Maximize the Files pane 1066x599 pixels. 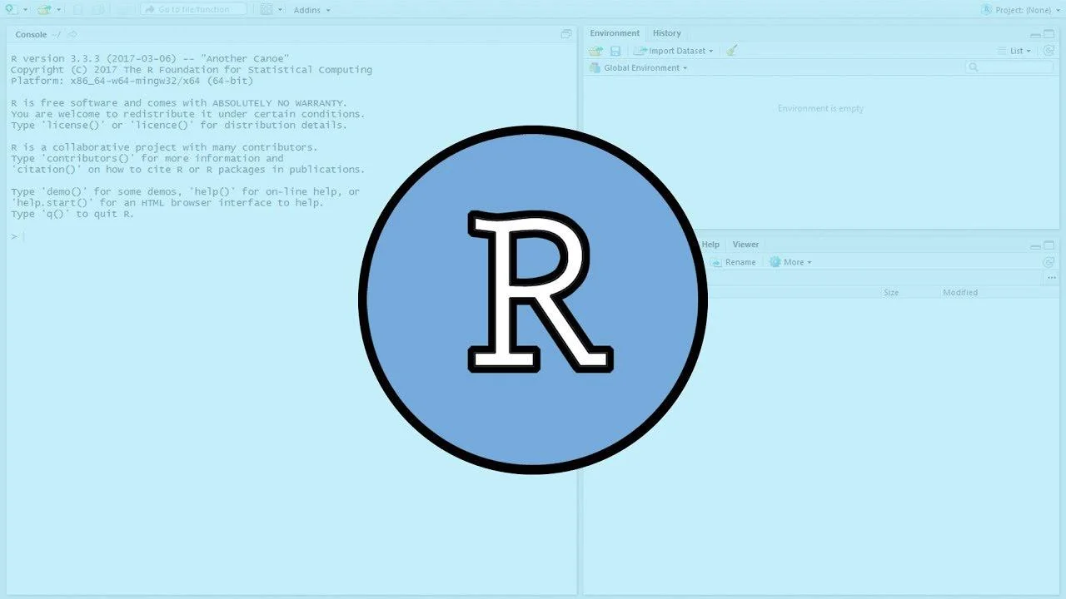(x=1049, y=245)
